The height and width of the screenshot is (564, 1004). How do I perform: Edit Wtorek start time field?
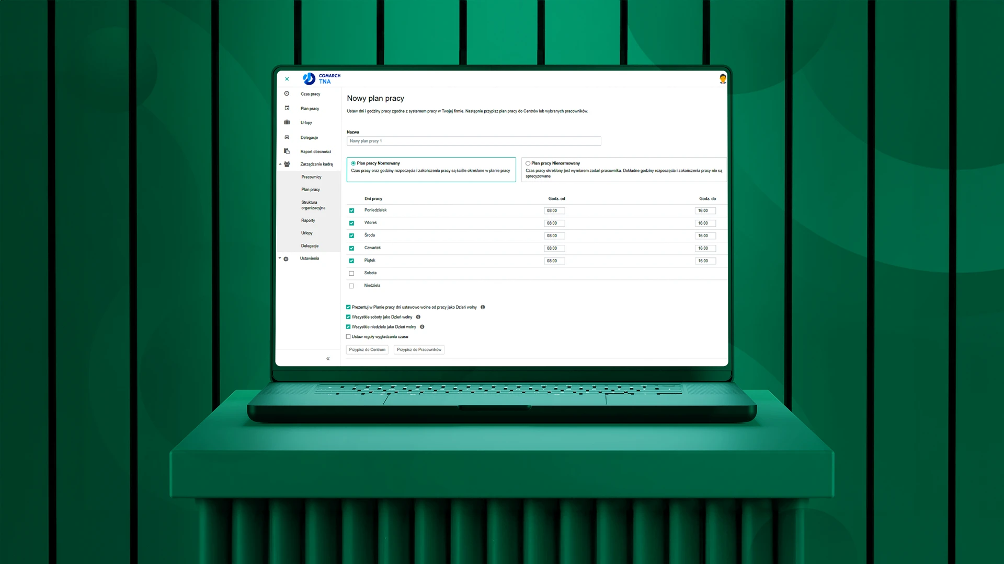[554, 224]
